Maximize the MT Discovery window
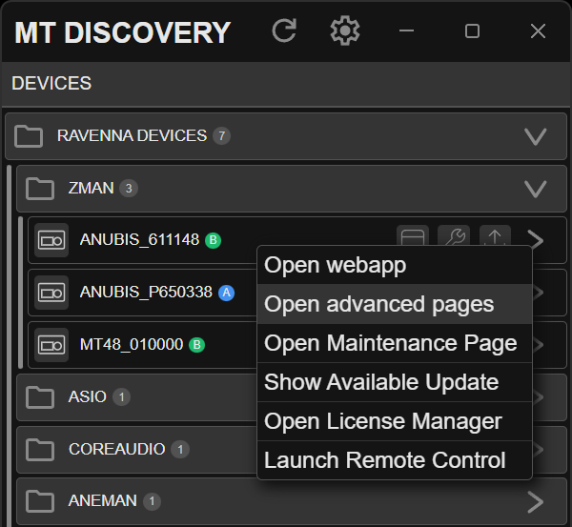Image resolution: width=572 pixels, height=527 pixels. click(x=472, y=31)
